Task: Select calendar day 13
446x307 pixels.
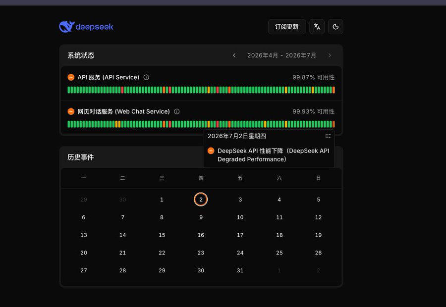Action: (83, 235)
